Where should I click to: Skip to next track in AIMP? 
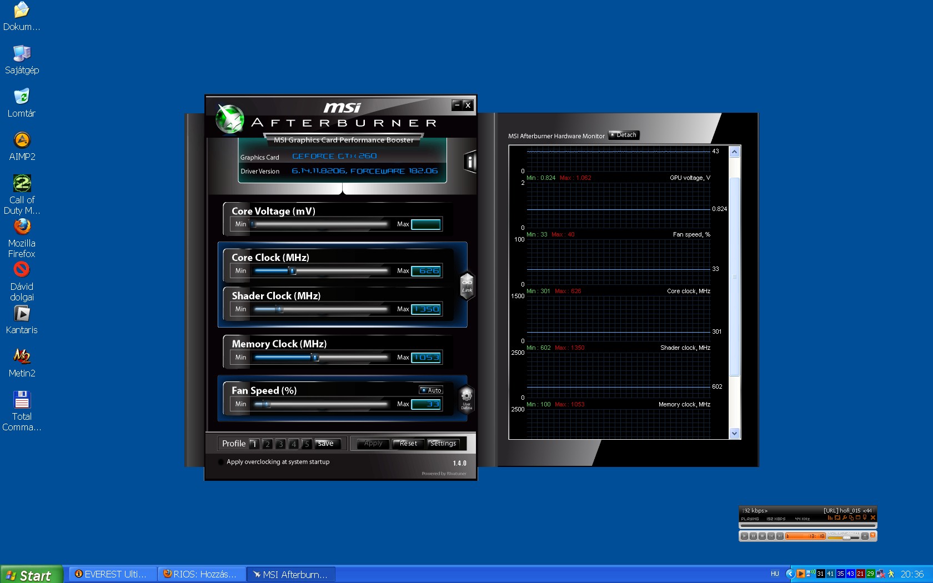tap(780, 536)
